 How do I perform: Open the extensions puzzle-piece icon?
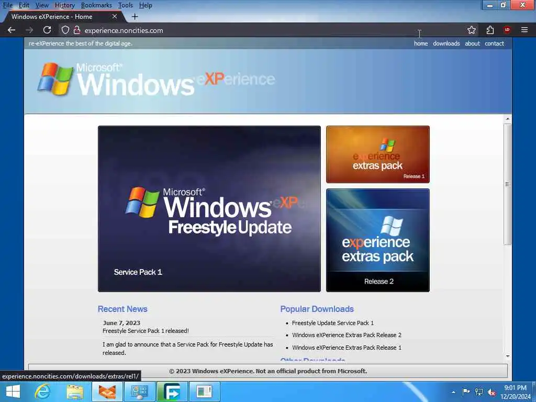(490, 30)
